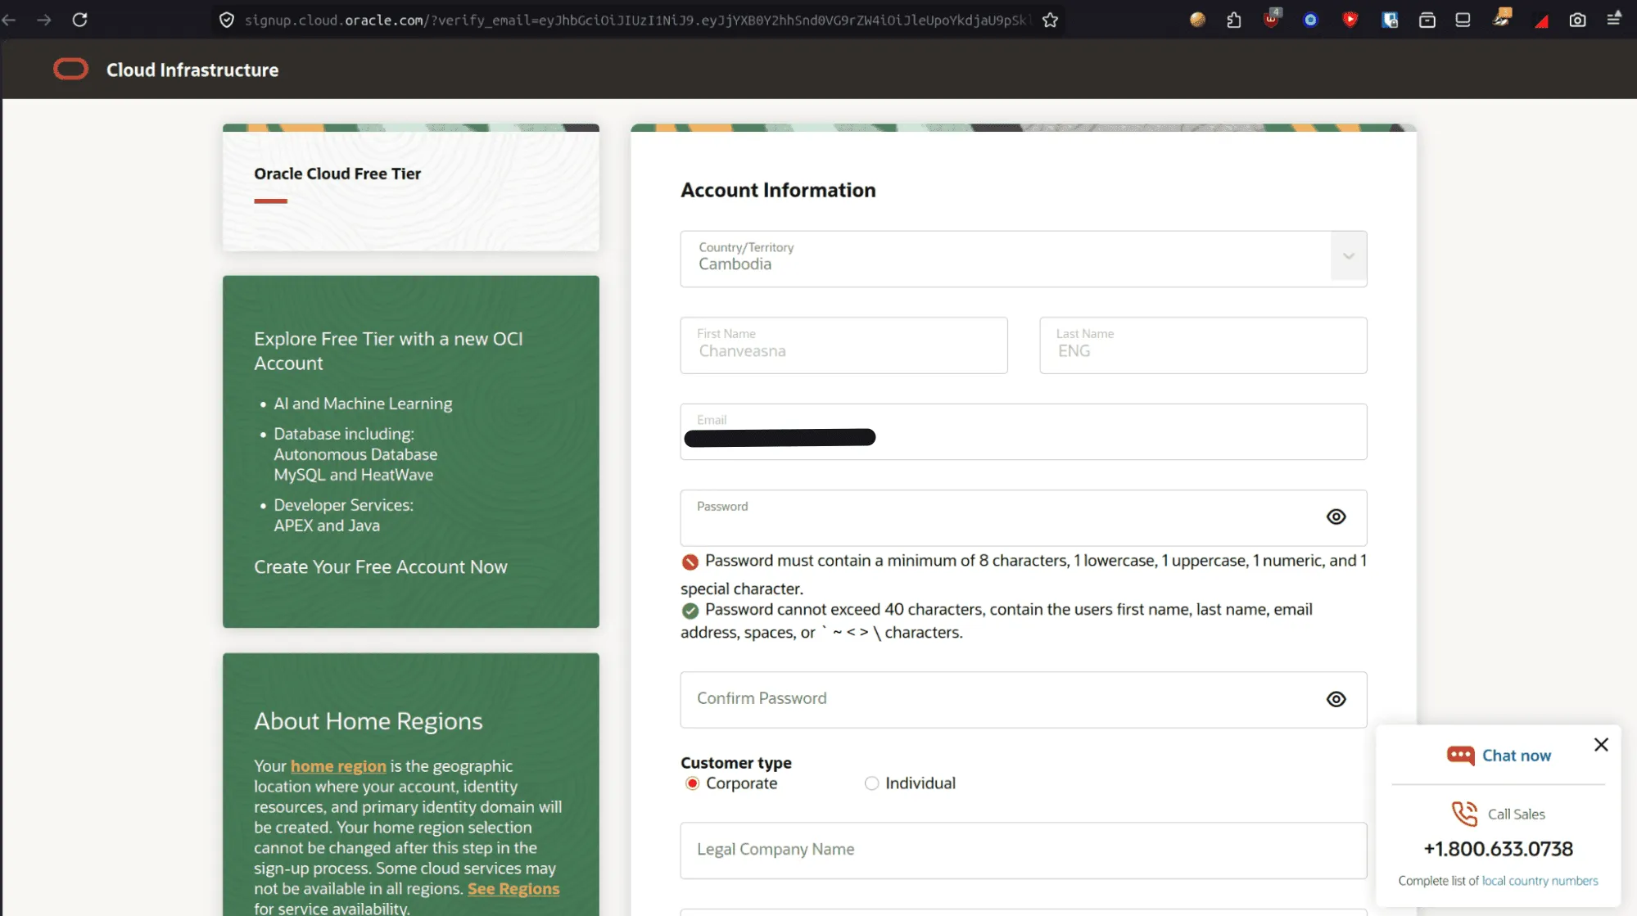Screen dimensions: 1637x916
Task: Open the local country numbers link
Action: click(x=1540, y=881)
